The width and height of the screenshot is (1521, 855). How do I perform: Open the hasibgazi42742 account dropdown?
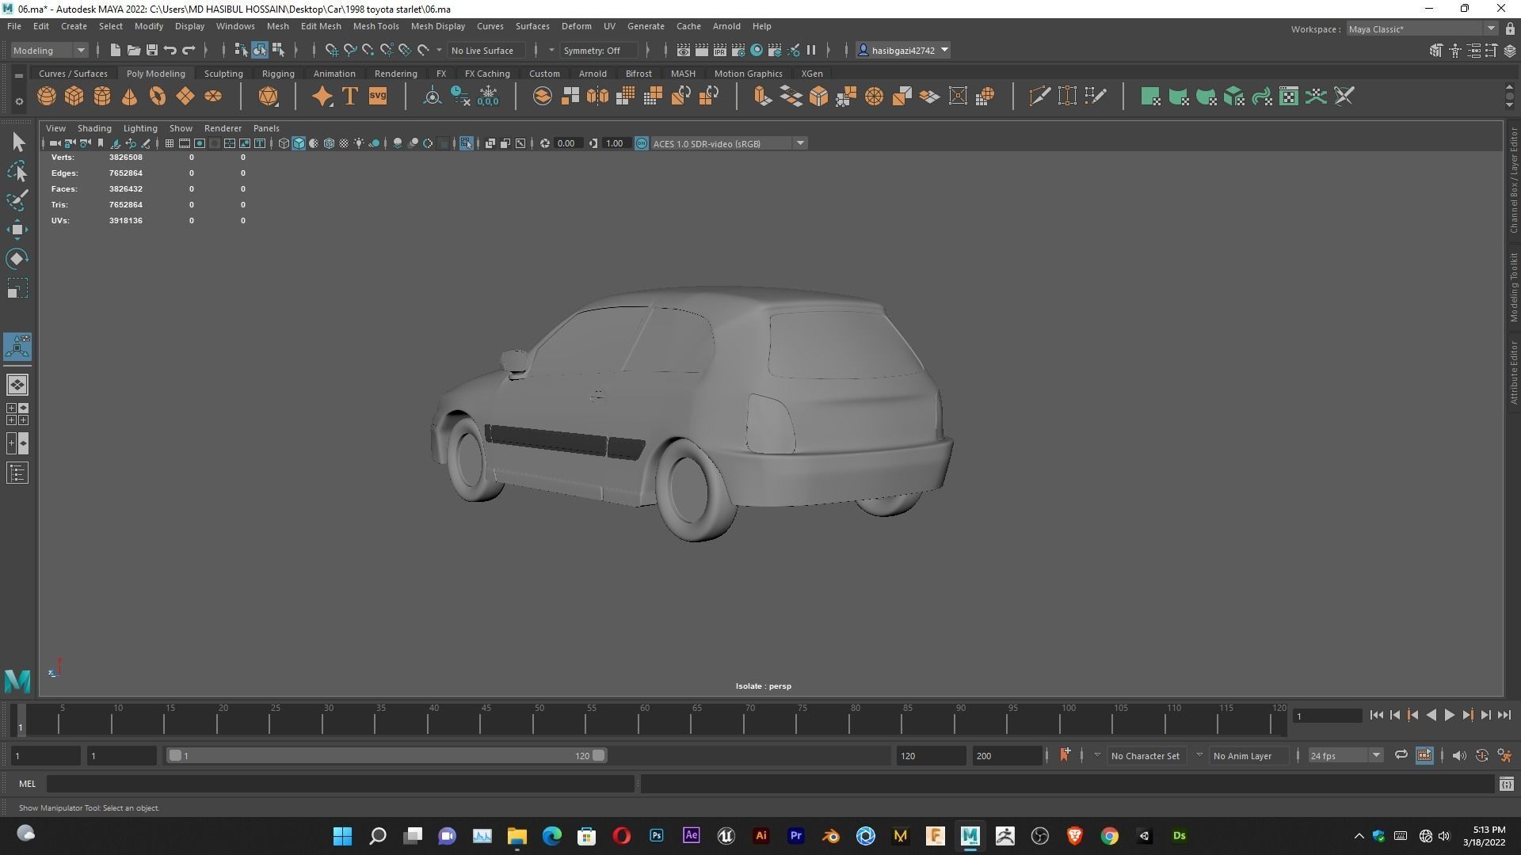pyautogui.click(x=903, y=50)
